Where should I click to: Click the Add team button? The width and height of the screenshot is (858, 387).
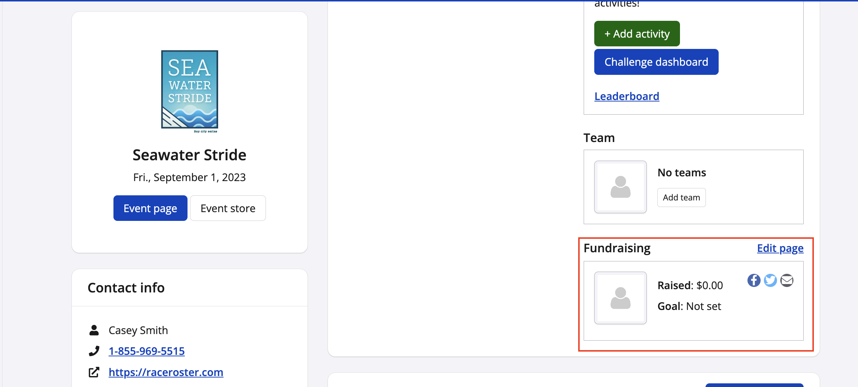pos(681,198)
